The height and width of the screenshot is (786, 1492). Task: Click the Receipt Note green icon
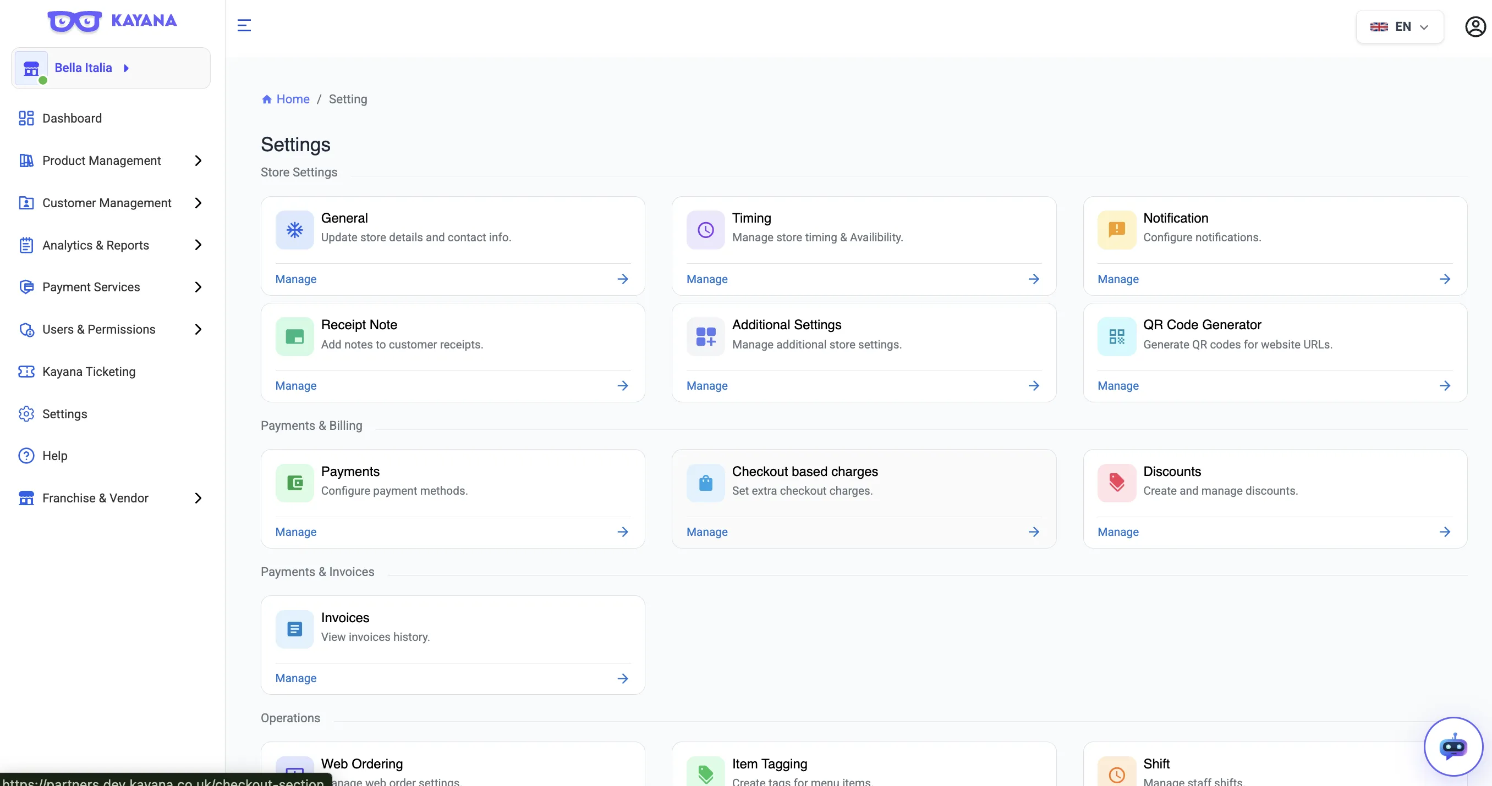click(294, 336)
